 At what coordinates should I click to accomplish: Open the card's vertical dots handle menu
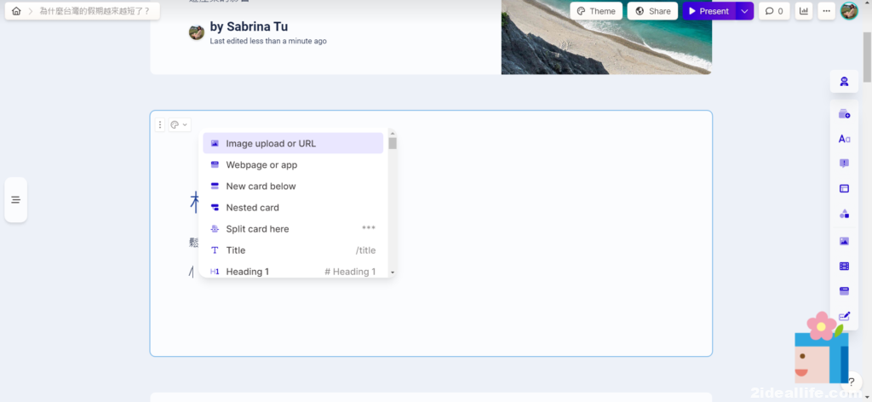tap(160, 124)
